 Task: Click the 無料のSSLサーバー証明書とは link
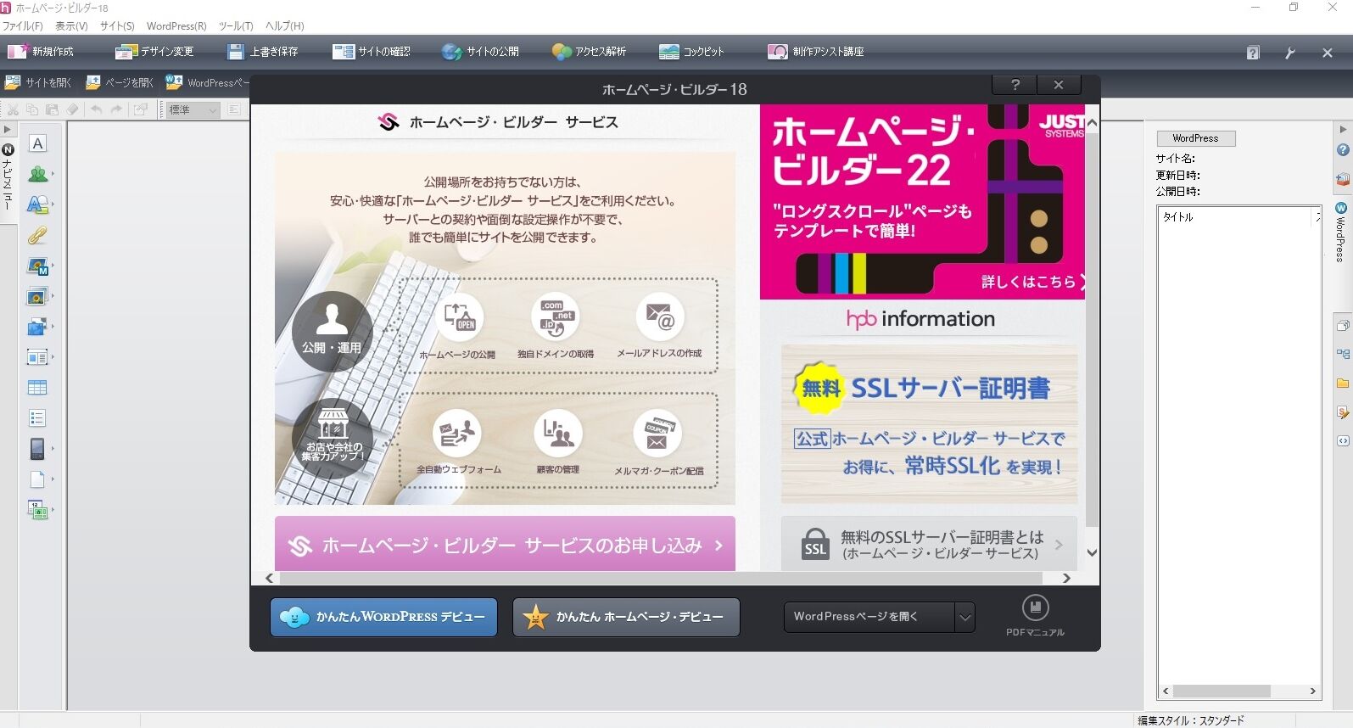pyautogui.click(x=929, y=544)
